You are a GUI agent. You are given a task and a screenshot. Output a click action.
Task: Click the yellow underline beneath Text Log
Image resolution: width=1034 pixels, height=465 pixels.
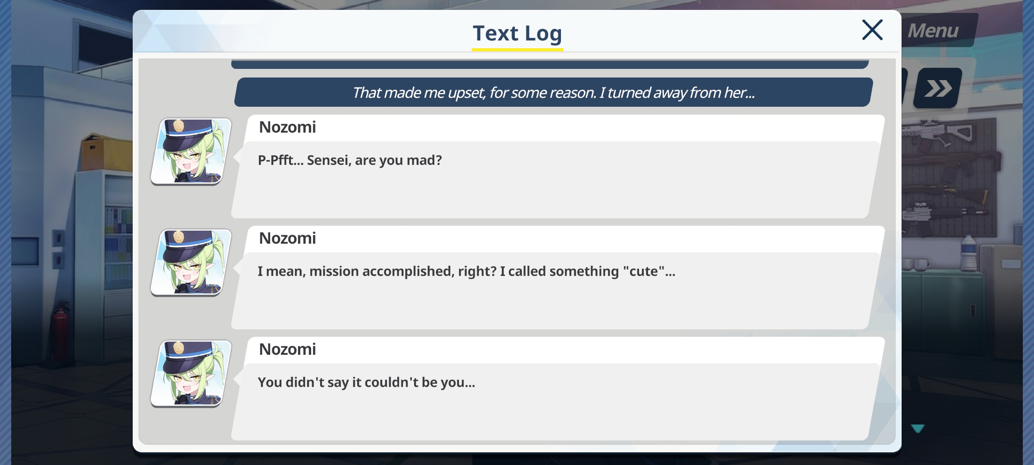pyautogui.click(x=517, y=50)
